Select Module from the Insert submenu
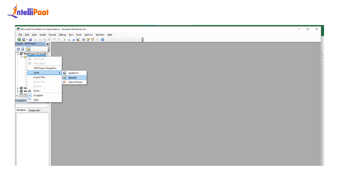 [74, 78]
